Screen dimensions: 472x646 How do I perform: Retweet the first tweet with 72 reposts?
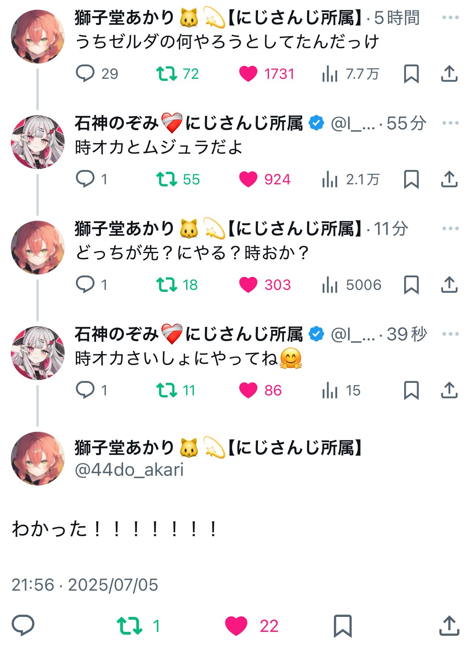tap(178, 74)
